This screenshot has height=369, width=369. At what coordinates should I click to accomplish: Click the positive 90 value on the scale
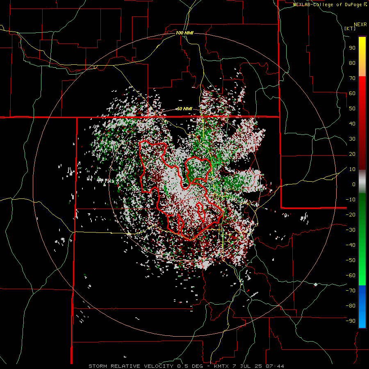352,48
